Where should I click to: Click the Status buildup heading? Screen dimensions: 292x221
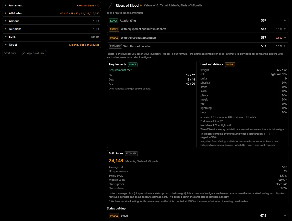(x=116, y=208)
